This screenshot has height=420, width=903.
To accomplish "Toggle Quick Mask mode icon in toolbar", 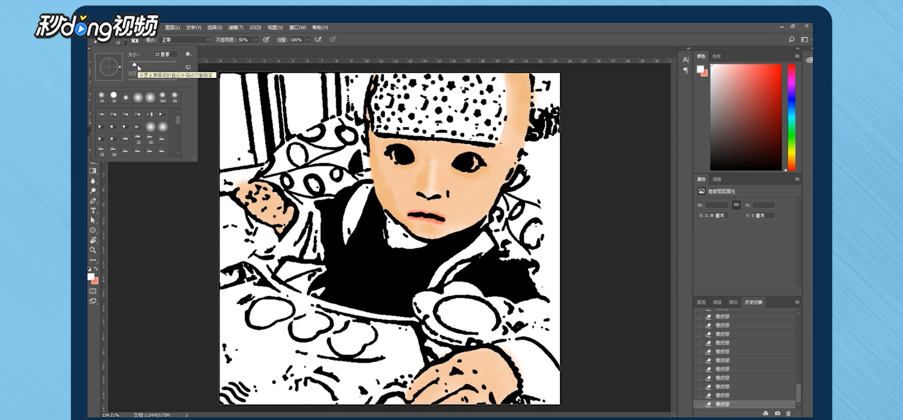I will pos(92,291).
